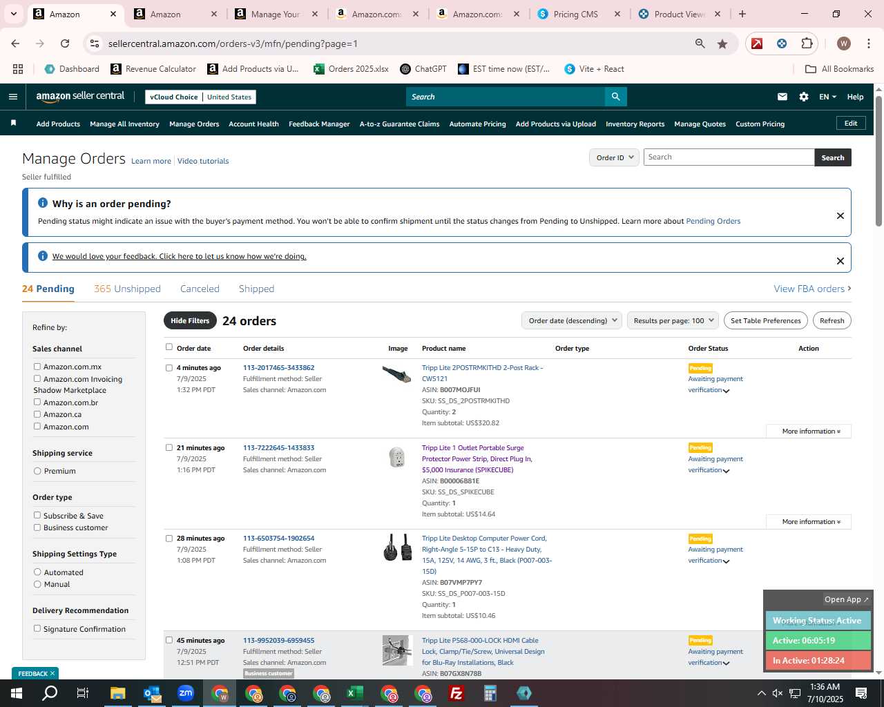Select the Automated shipping settings radio
The image size is (884, 707).
37,572
